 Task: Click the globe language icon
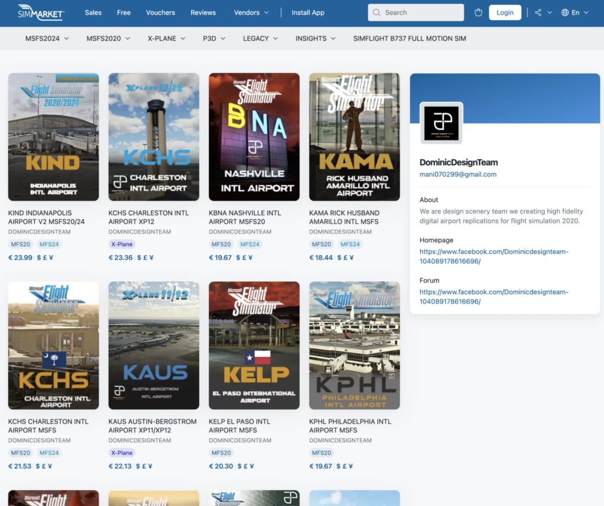point(565,12)
